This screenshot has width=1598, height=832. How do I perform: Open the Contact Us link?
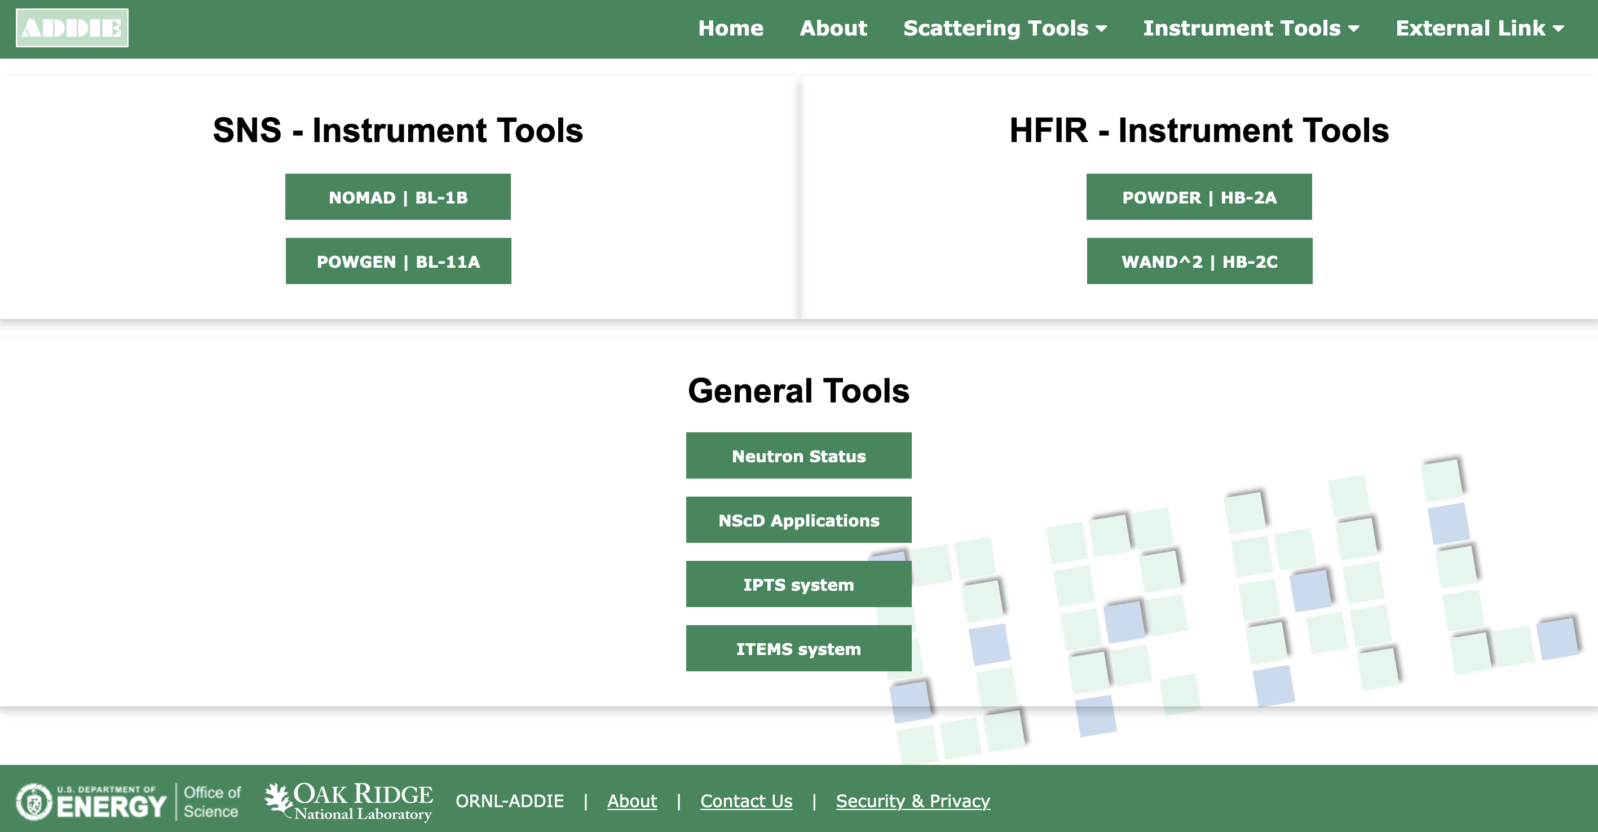(x=746, y=801)
